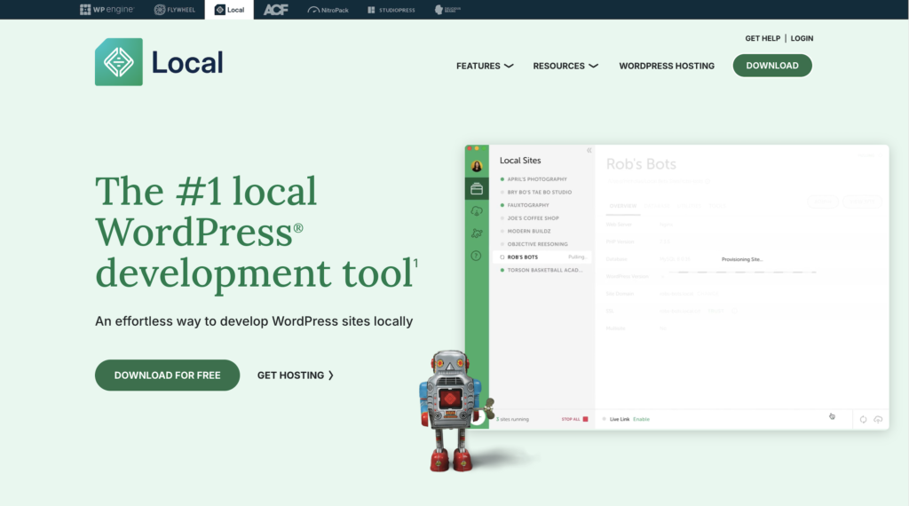This screenshot has height=506, width=909.
Task: Click the Local logo
Action: point(159,62)
